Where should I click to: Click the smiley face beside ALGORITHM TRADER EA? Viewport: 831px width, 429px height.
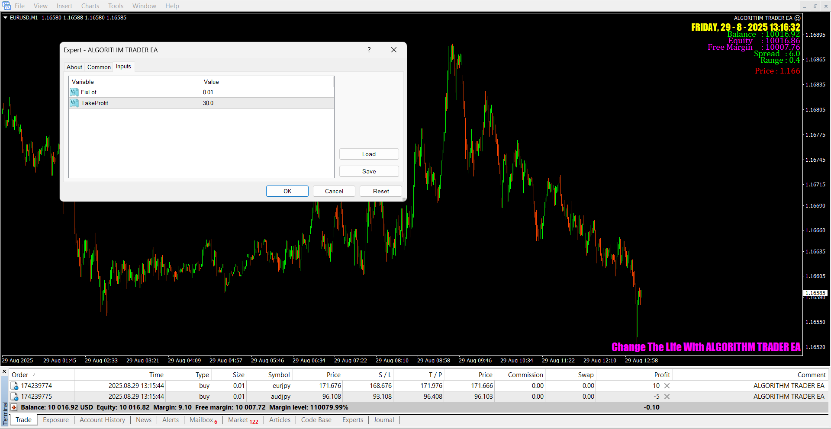(x=798, y=18)
